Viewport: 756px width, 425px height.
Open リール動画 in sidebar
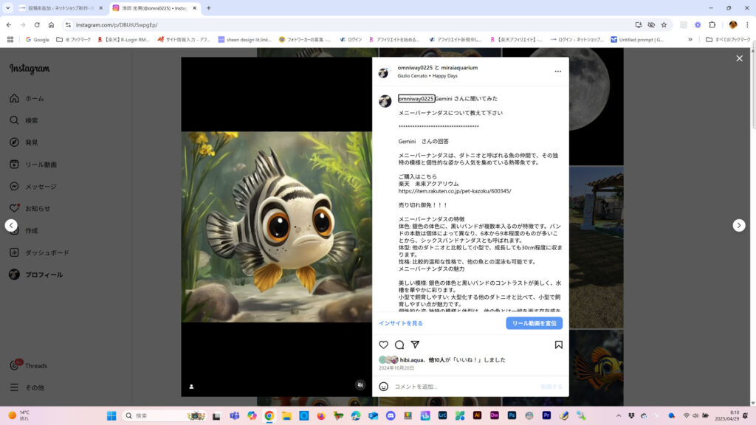33,165
